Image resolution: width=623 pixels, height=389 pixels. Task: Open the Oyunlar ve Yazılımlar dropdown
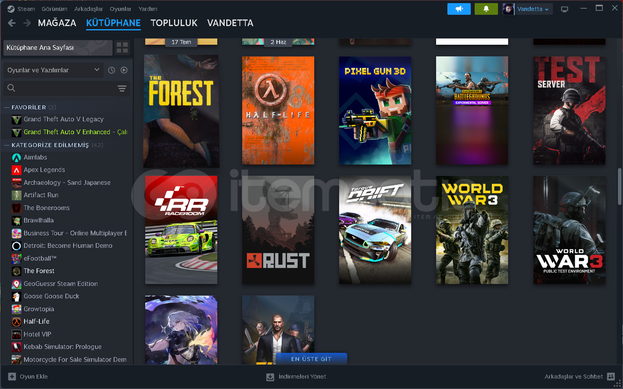click(x=53, y=70)
